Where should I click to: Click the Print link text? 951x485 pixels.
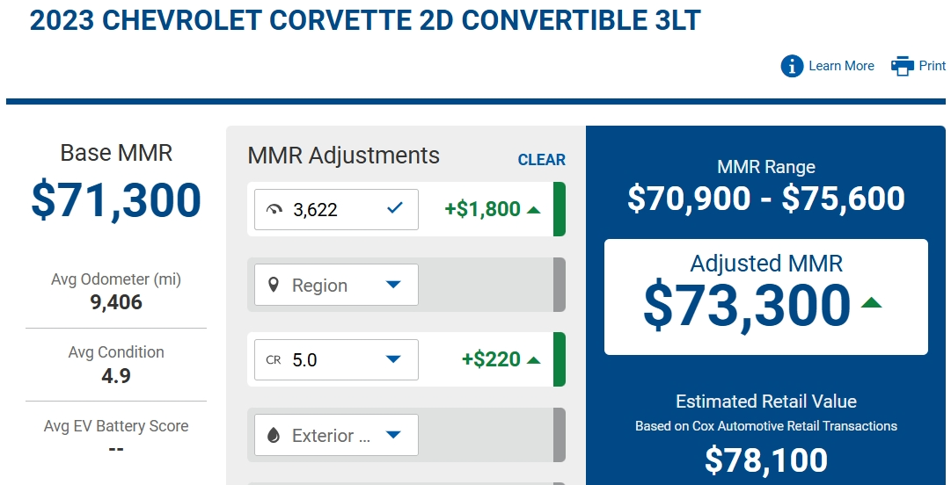pyautogui.click(x=933, y=66)
